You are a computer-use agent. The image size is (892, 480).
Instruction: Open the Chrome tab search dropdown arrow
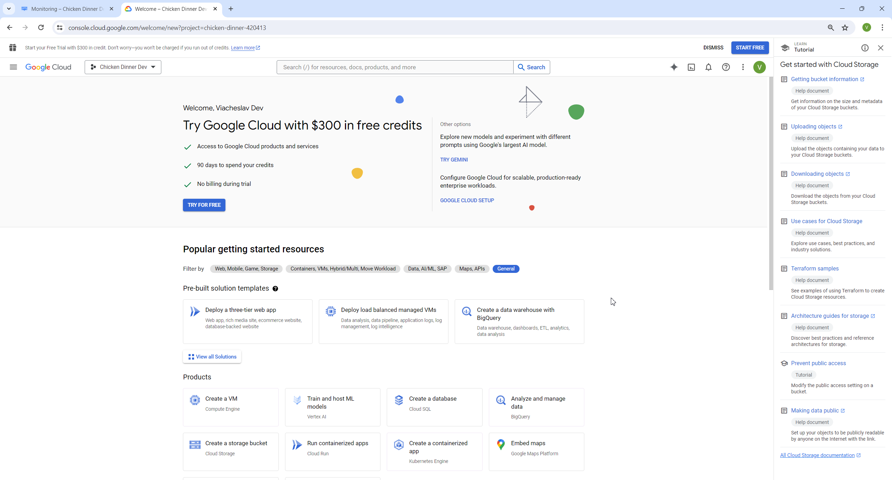(x=9, y=9)
